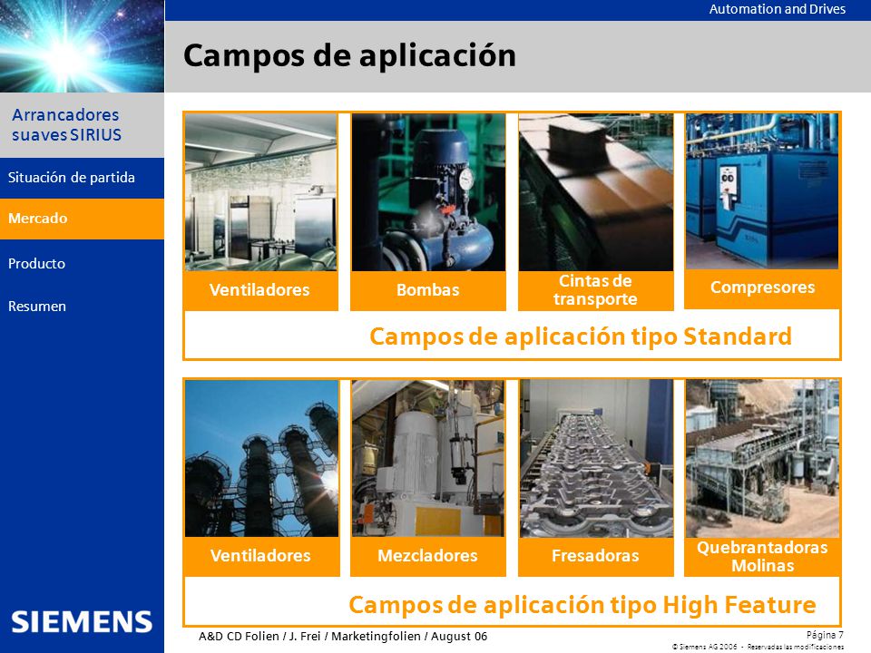The image size is (871, 653).
Task: Open the High Feature cooling towers photo
Action: tap(261, 458)
